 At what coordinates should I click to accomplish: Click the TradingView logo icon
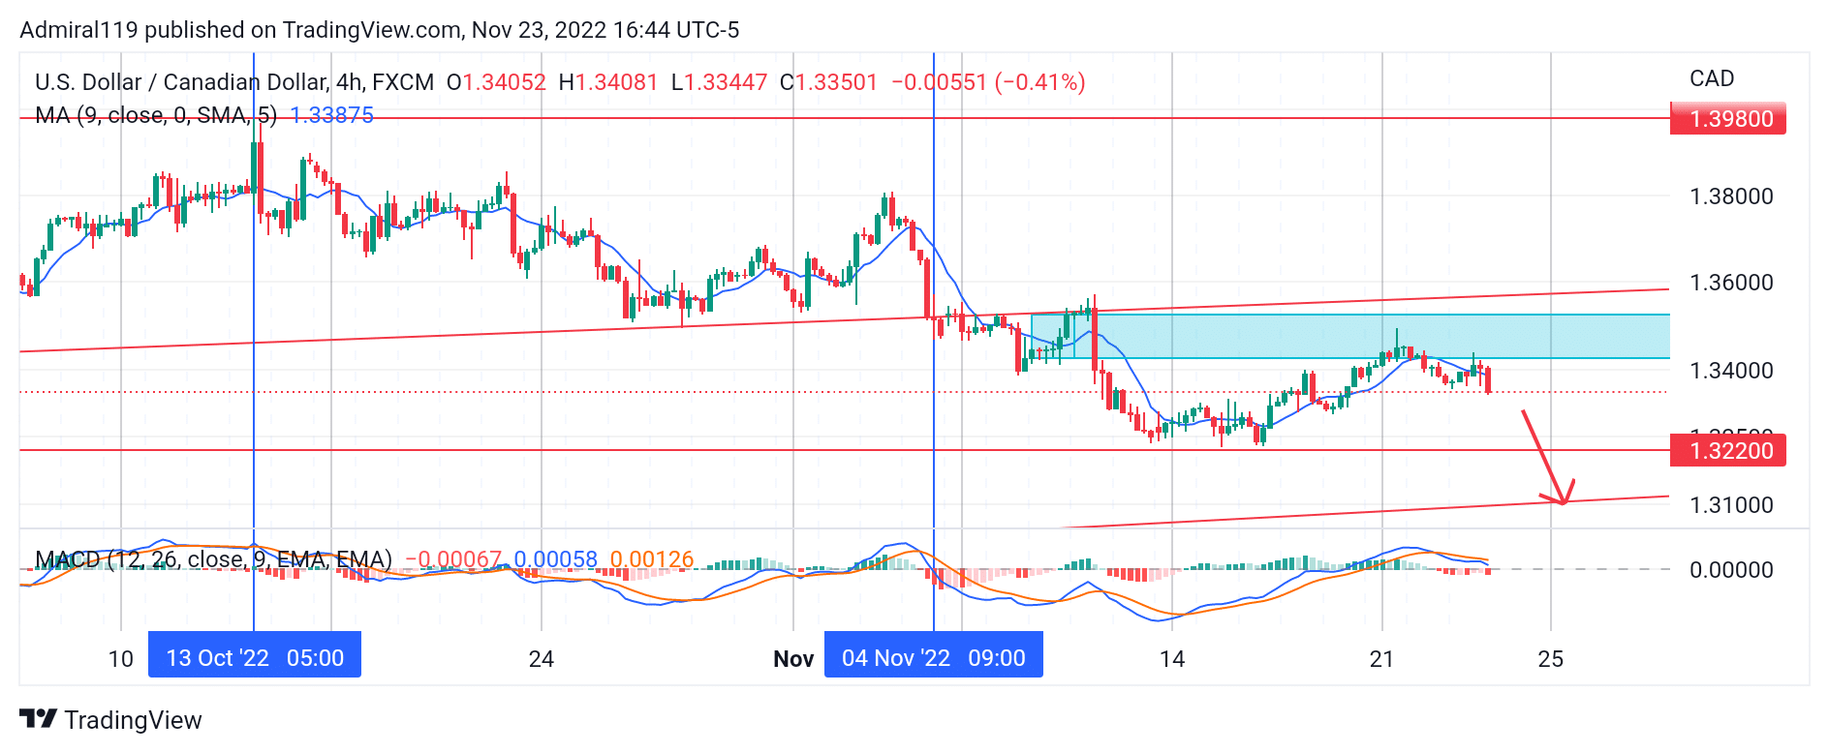[39, 719]
